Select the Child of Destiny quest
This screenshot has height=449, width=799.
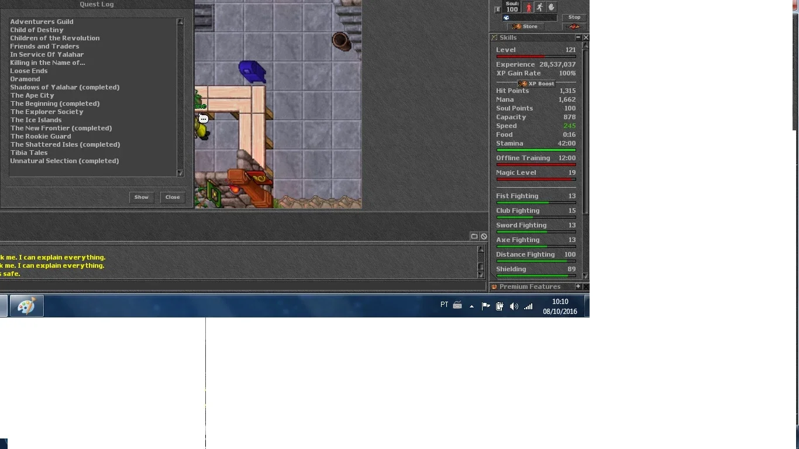[x=37, y=30]
